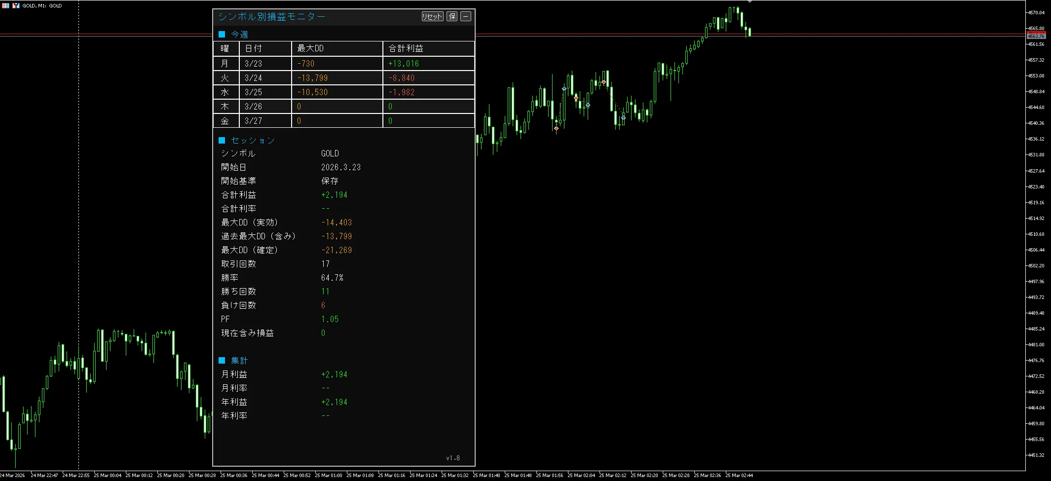Click the blue square beside 集計

(222, 361)
